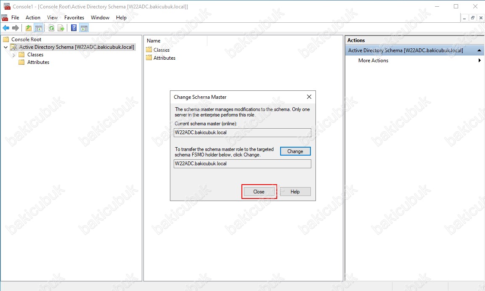Image resolution: width=485 pixels, height=291 pixels.
Task: Close the inner MDI child window
Action: tap(481, 18)
